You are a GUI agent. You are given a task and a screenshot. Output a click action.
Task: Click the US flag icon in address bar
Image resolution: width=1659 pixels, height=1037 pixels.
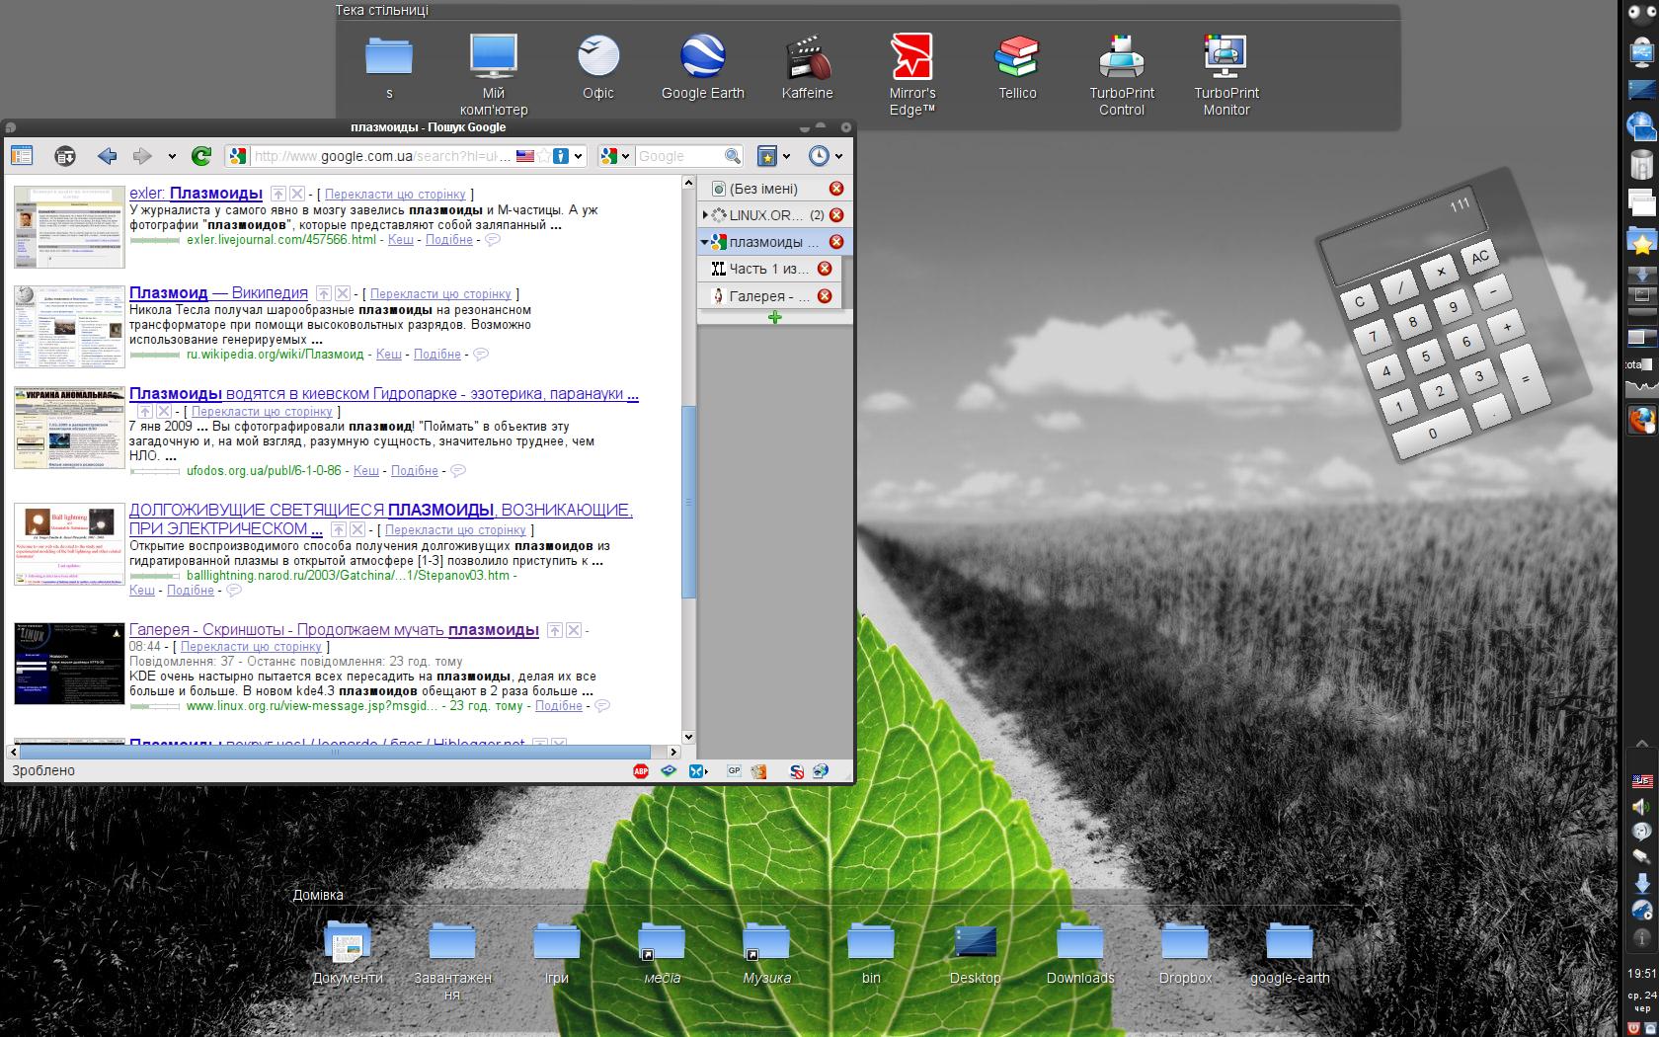[x=525, y=156]
